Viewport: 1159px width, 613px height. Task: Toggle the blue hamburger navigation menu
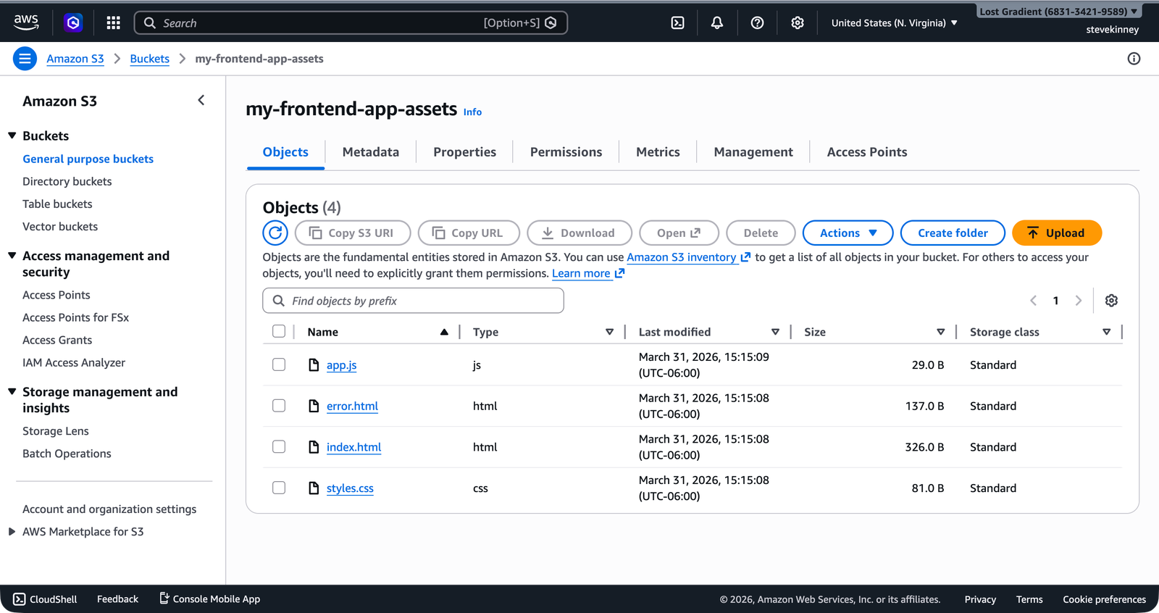pos(25,59)
